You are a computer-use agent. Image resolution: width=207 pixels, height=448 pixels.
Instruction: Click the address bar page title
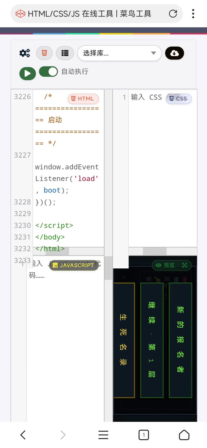pos(89,14)
